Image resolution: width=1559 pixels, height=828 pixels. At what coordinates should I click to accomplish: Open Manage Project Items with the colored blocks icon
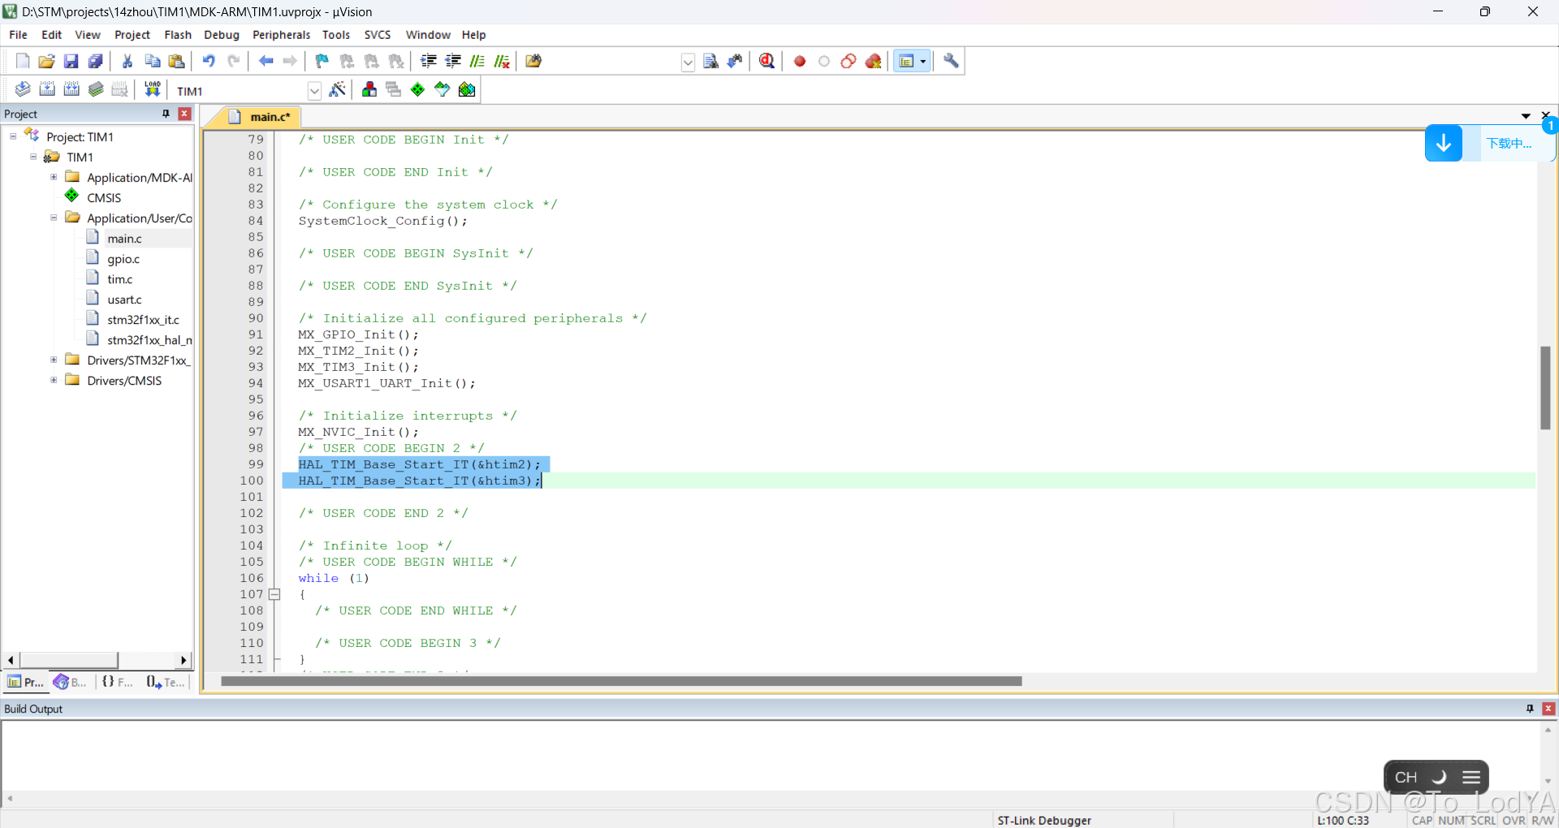click(x=369, y=89)
